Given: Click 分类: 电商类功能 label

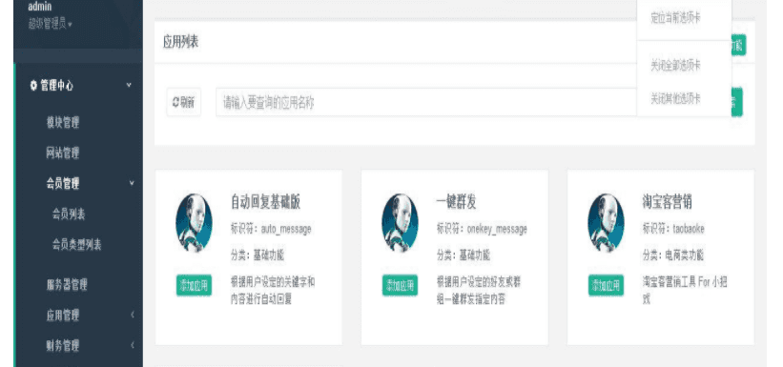Looking at the screenshot, I should pos(672,255).
